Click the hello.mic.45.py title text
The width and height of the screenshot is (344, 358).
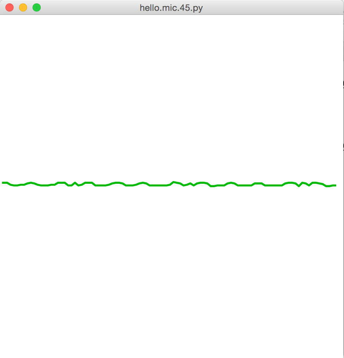tap(171, 8)
